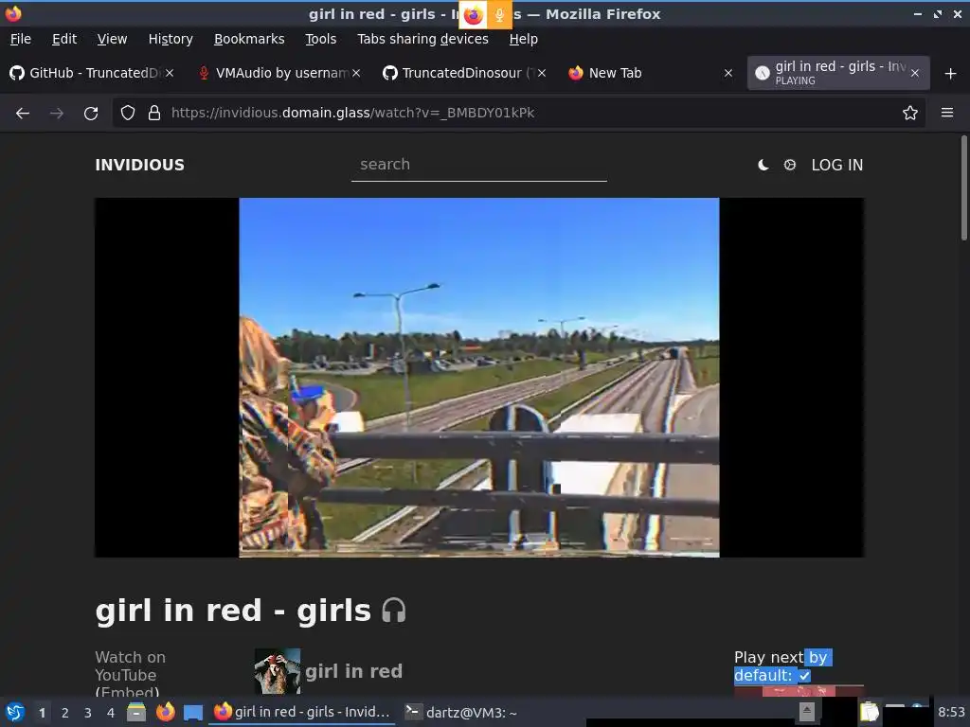Go back with the back arrow
This screenshot has height=727, width=970.
coord(23,114)
